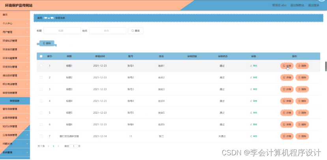
Task: Check the checkbox for row 标题2
Action: [41, 77]
